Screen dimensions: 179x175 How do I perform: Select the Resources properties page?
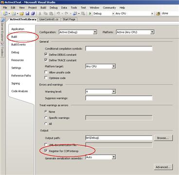coord(18,60)
